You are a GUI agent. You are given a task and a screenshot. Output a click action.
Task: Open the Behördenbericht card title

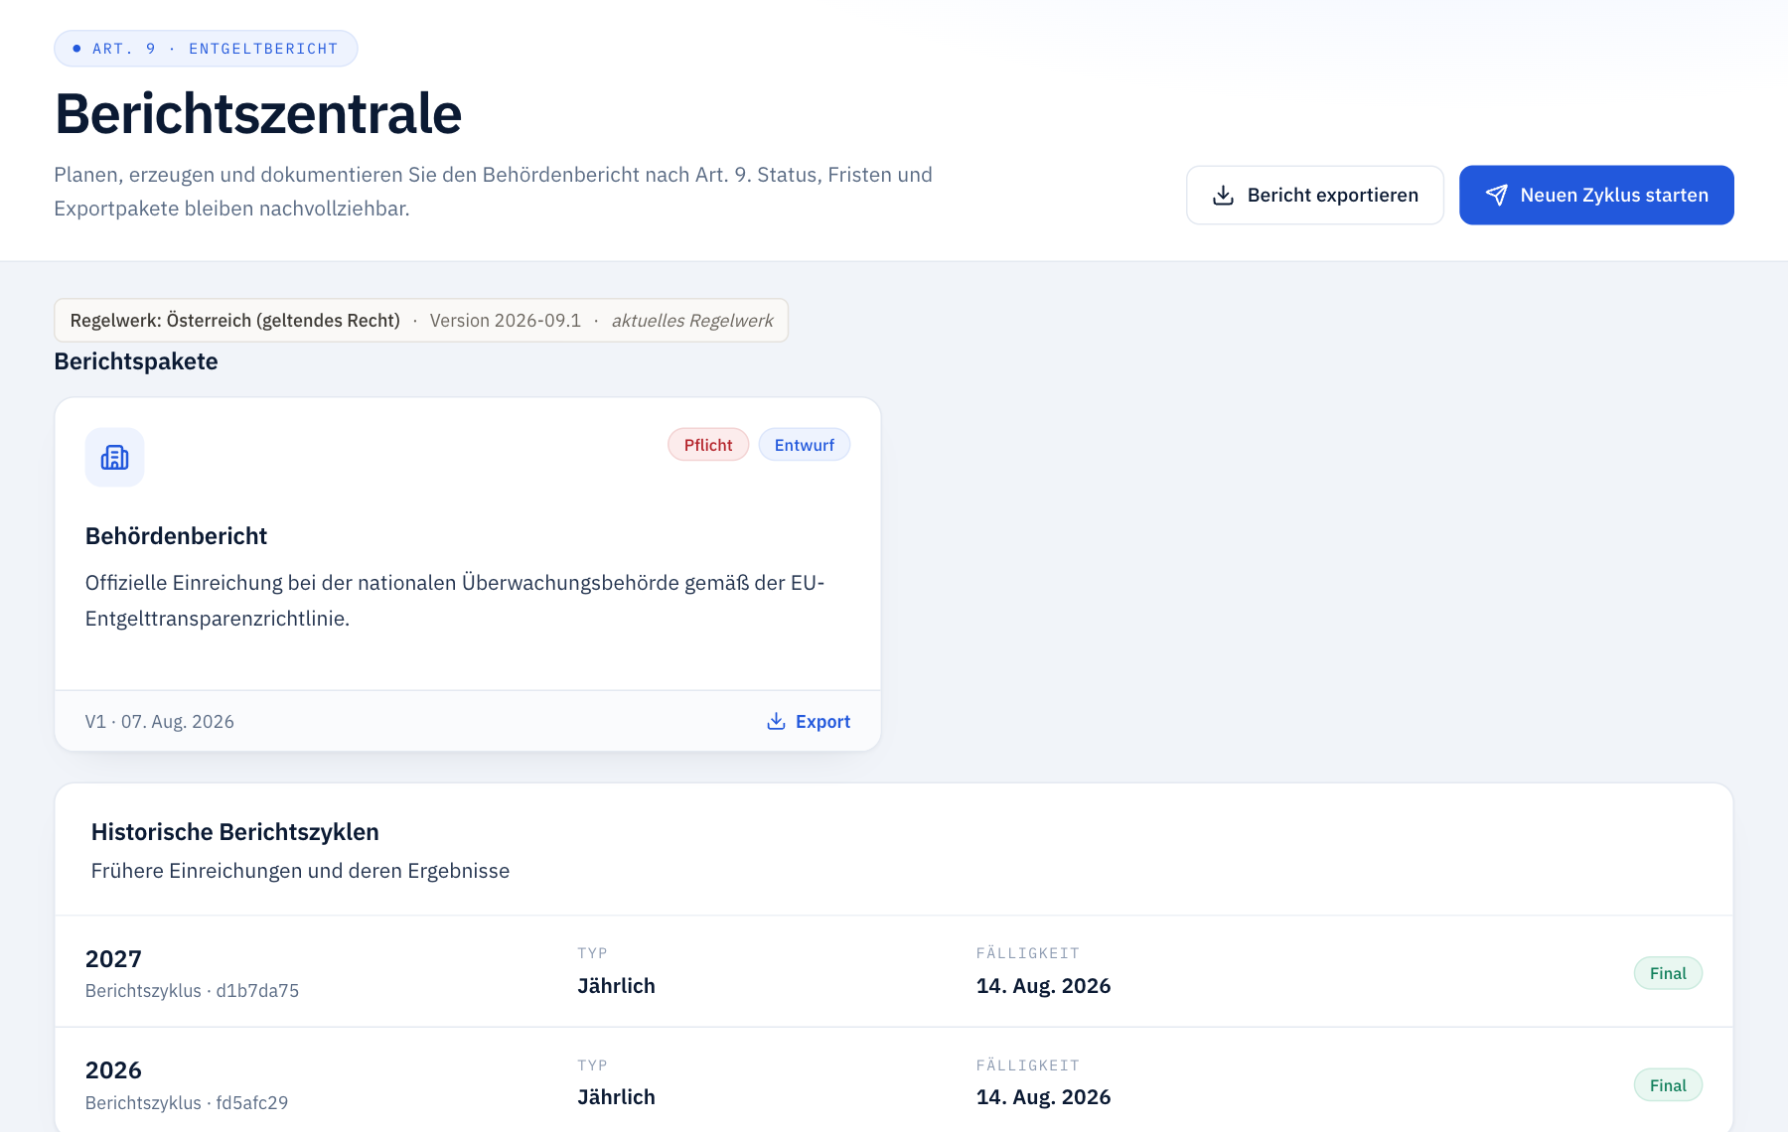(176, 536)
